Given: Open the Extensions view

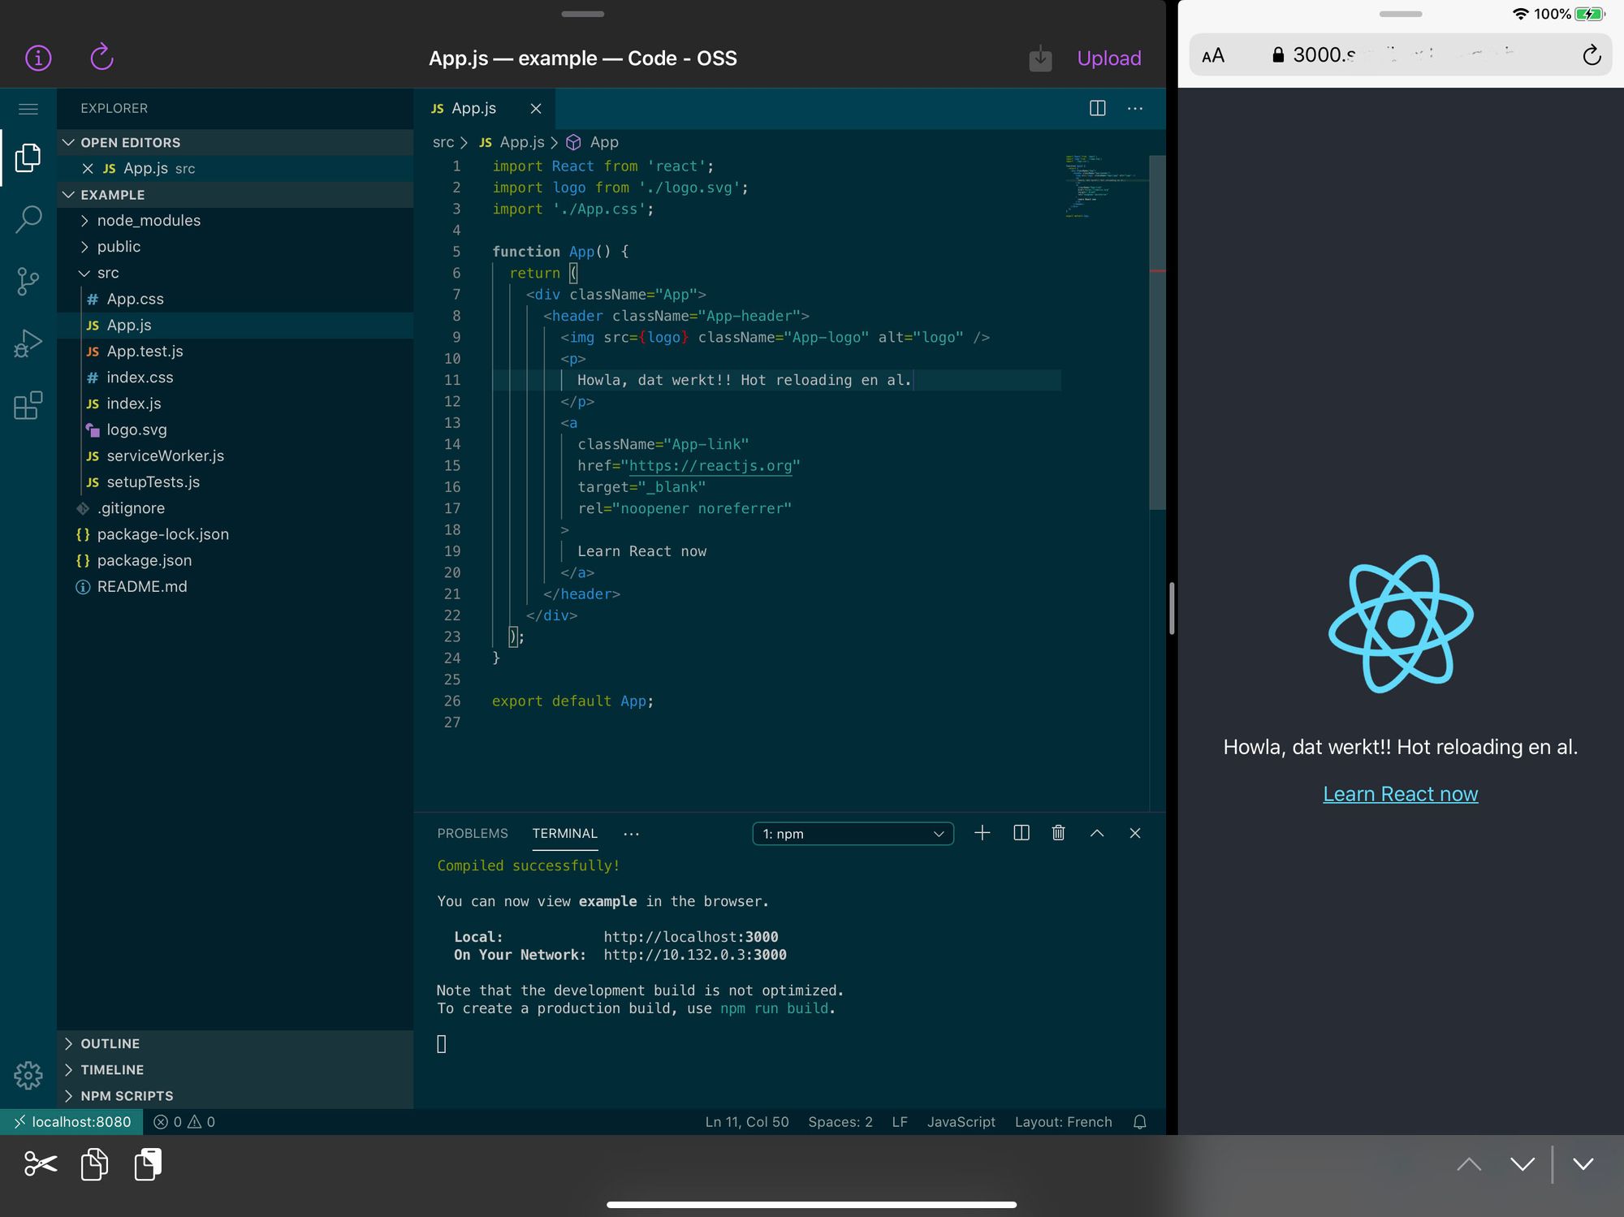Looking at the screenshot, I should 28,405.
